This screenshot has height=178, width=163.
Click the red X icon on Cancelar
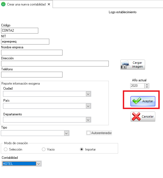[x=136, y=116]
